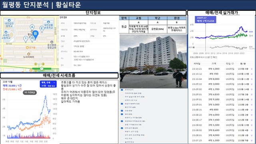The image size is (256, 144).
Task: Select the large blue B map pin
Action: click(x=35, y=35)
